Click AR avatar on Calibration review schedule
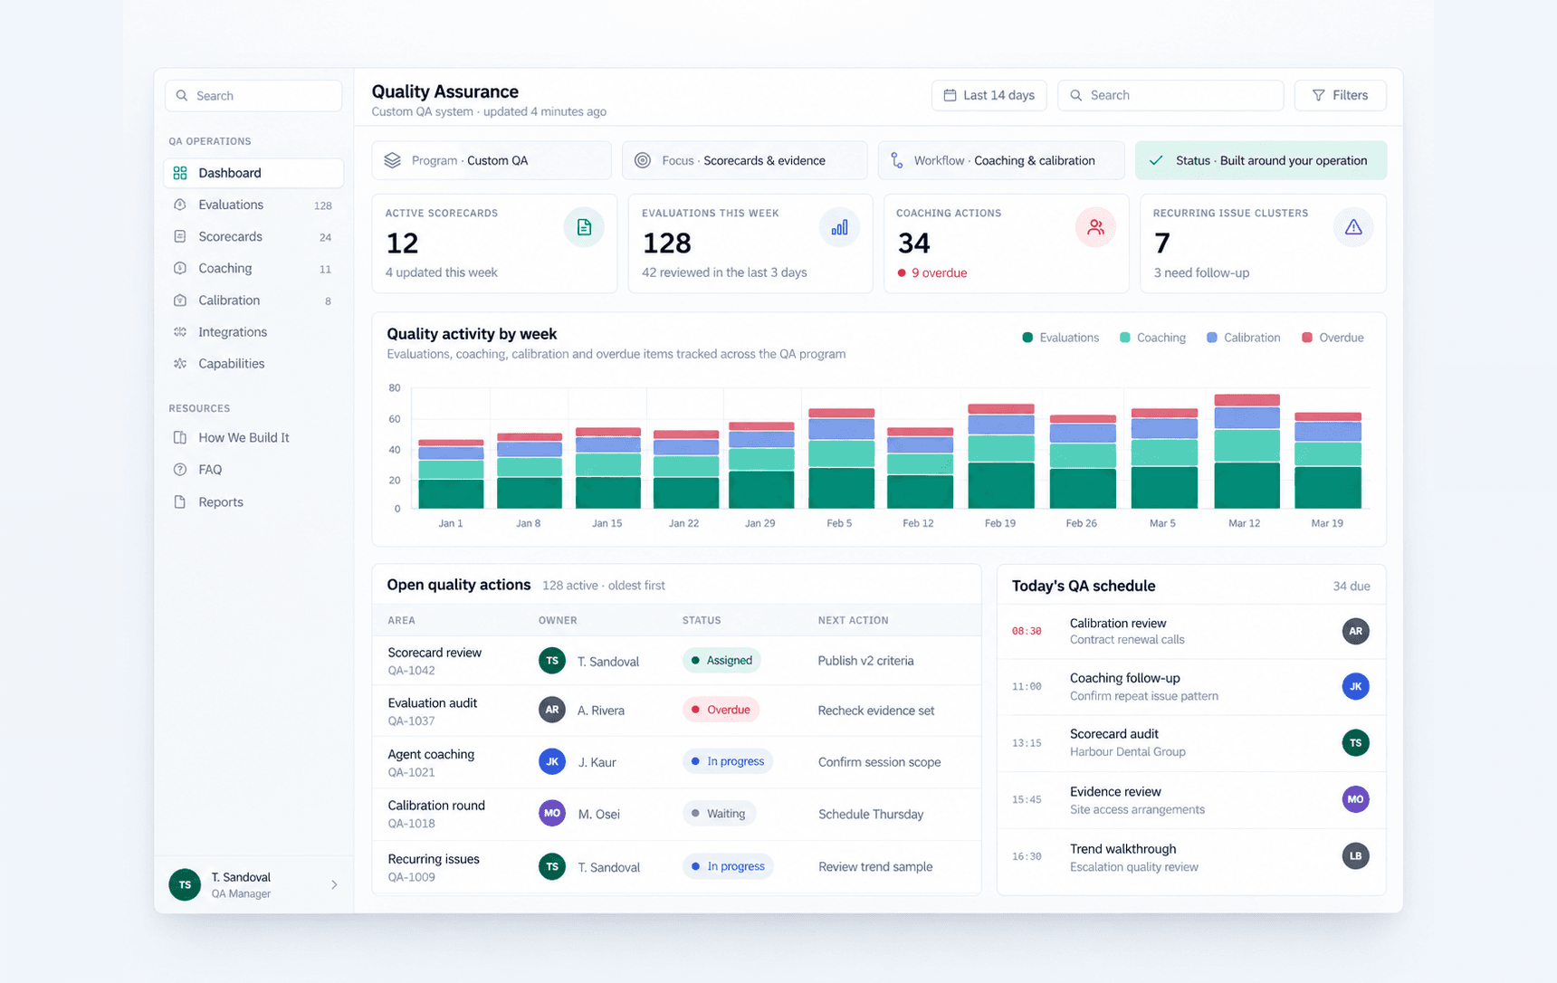This screenshot has width=1557, height=983. pos(1355,631)
